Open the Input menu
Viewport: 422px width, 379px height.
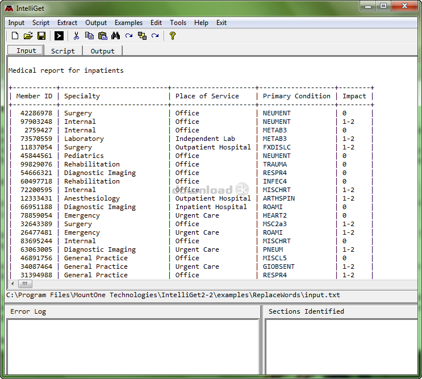point(16,23)
